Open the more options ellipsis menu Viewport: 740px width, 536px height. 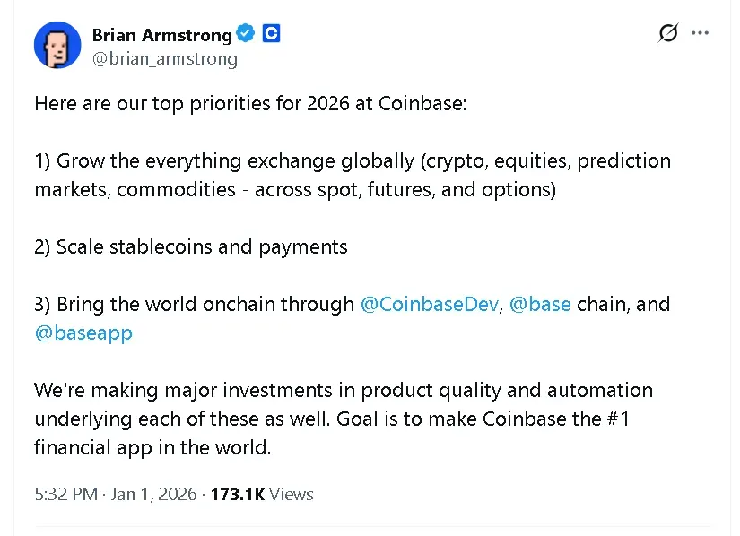701,32
